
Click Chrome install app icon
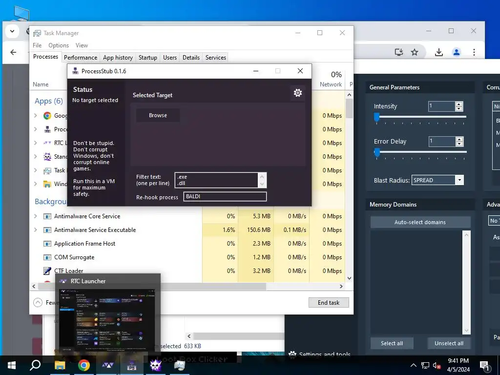(x=398, y=52)
